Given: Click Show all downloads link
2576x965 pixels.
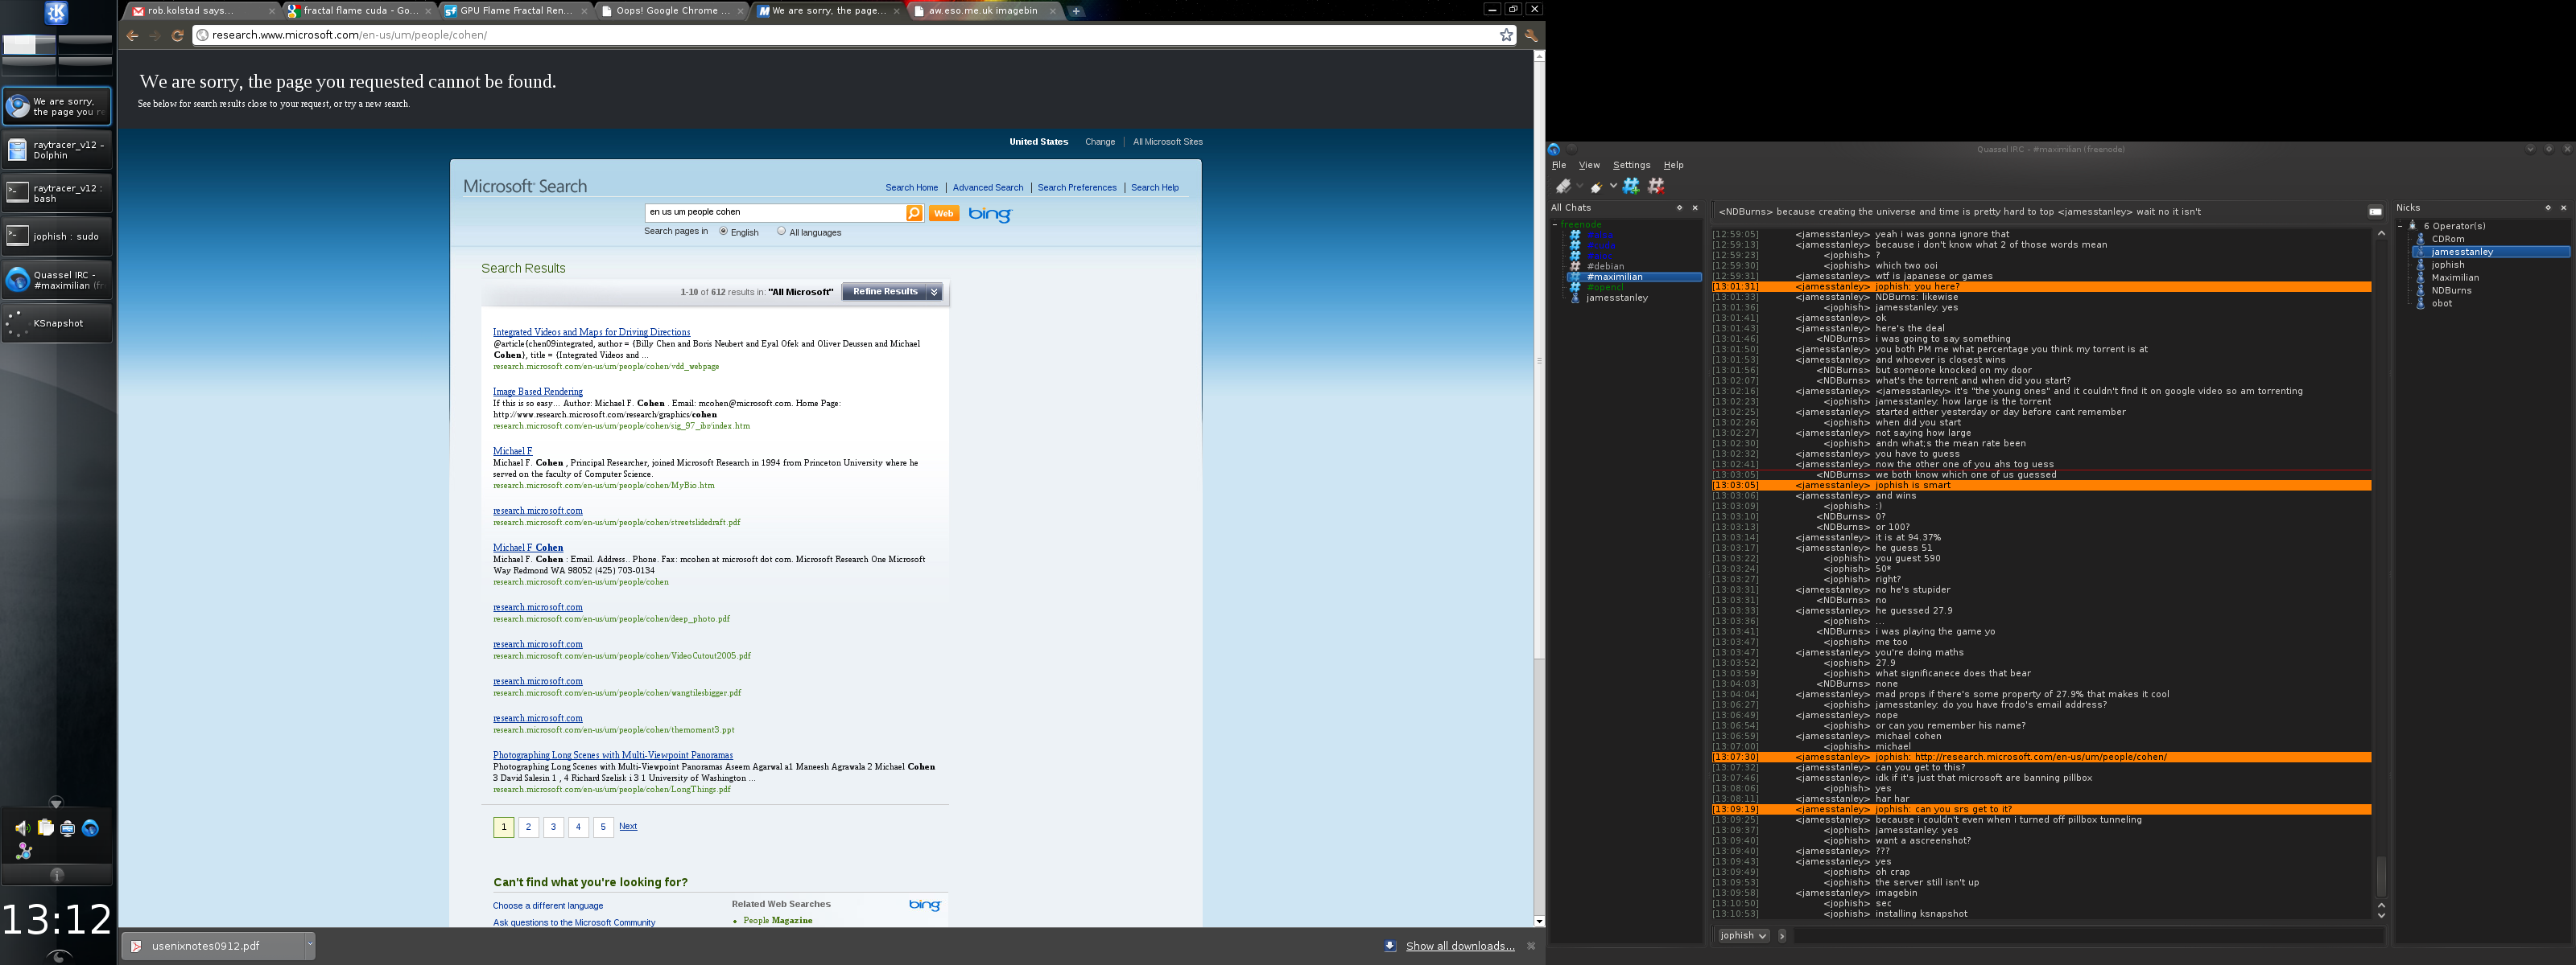Looking at the screenshot, I should pyautogui.click(x=1460, y=946).
